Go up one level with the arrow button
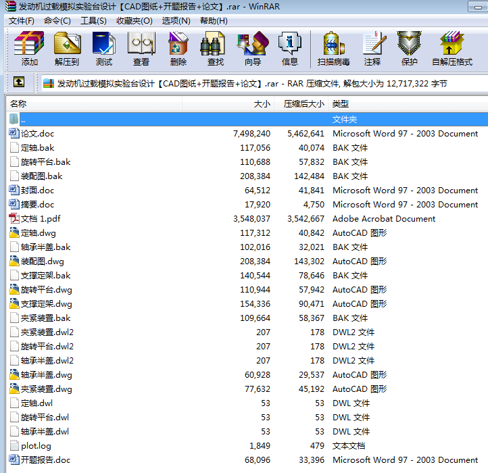This screenshot has width=488, height=473. tap(19, 82)
